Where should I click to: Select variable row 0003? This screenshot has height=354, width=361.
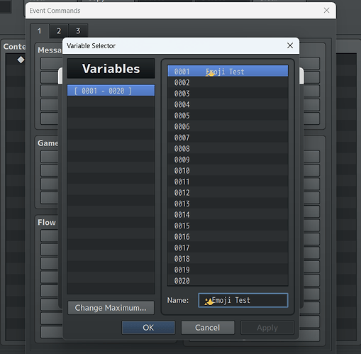[x=228, y=93]
